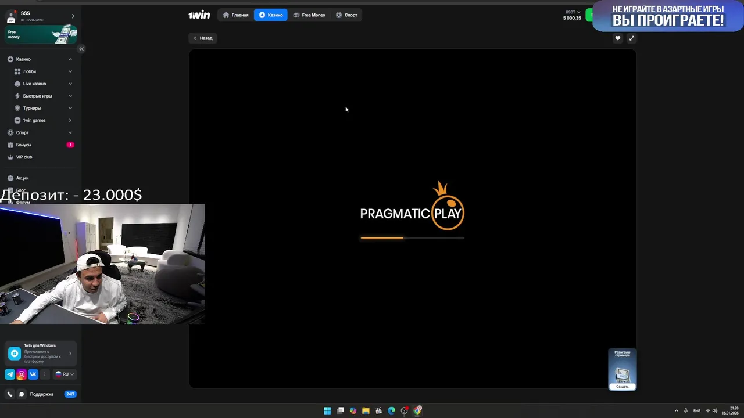Expand the Быстрые игры submenu chevron
The image size is (744, 418).
70,96
